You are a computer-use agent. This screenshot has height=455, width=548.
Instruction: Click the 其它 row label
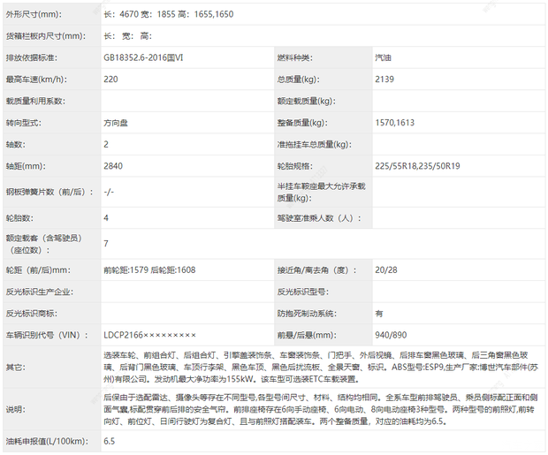[15, 367]
